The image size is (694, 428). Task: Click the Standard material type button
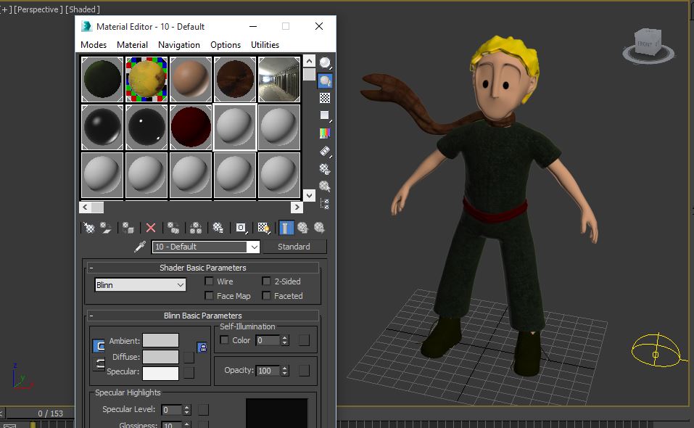point(294,247)
